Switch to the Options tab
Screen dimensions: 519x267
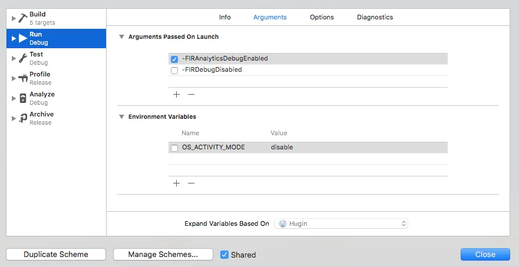point(322,17)
